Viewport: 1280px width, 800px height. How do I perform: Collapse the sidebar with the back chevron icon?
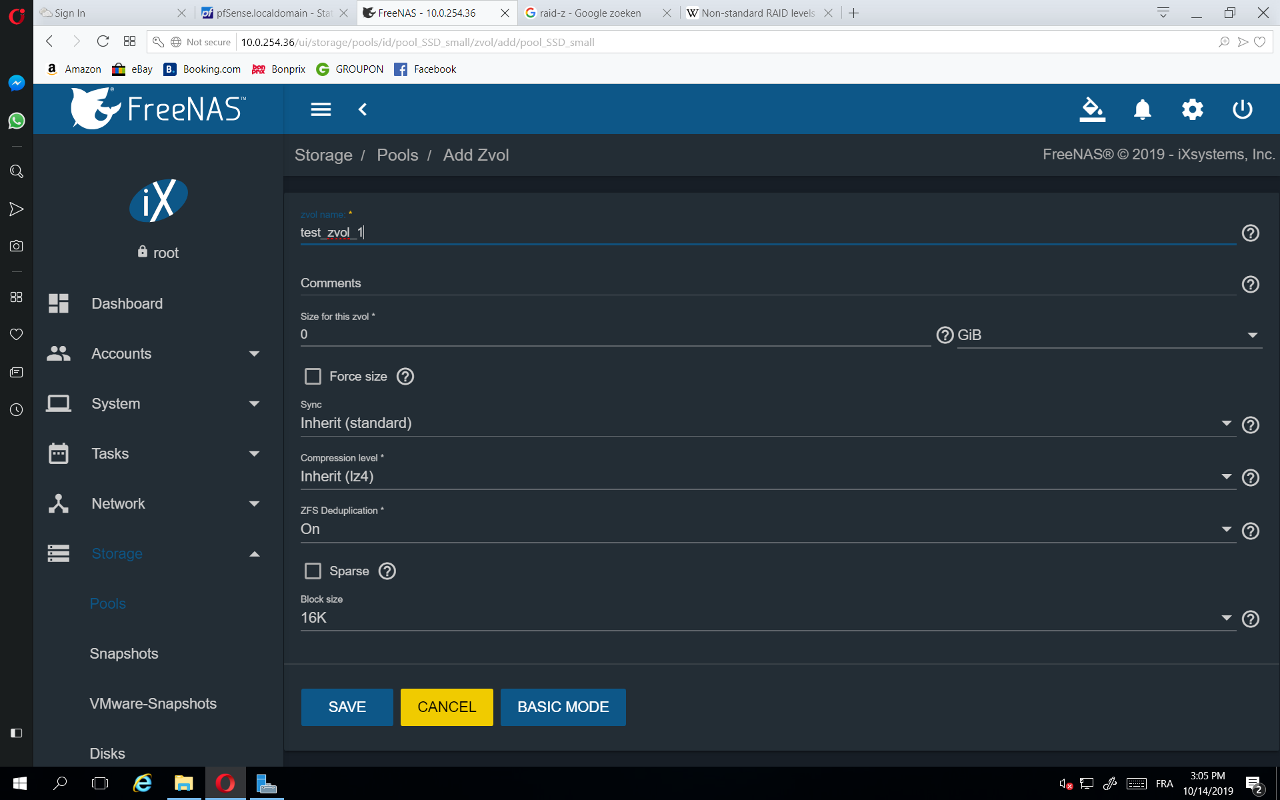coord(363,109)
